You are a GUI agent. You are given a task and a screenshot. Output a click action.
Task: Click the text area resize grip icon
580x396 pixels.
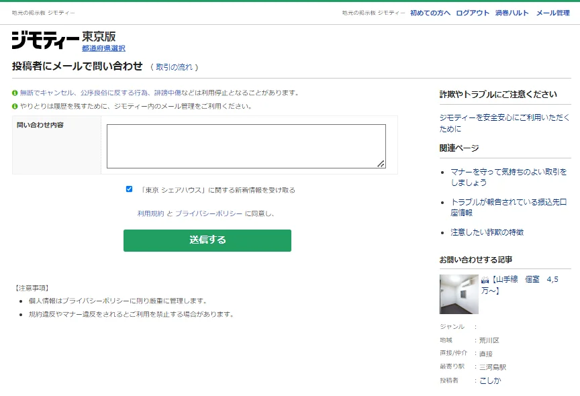[381, 164]
